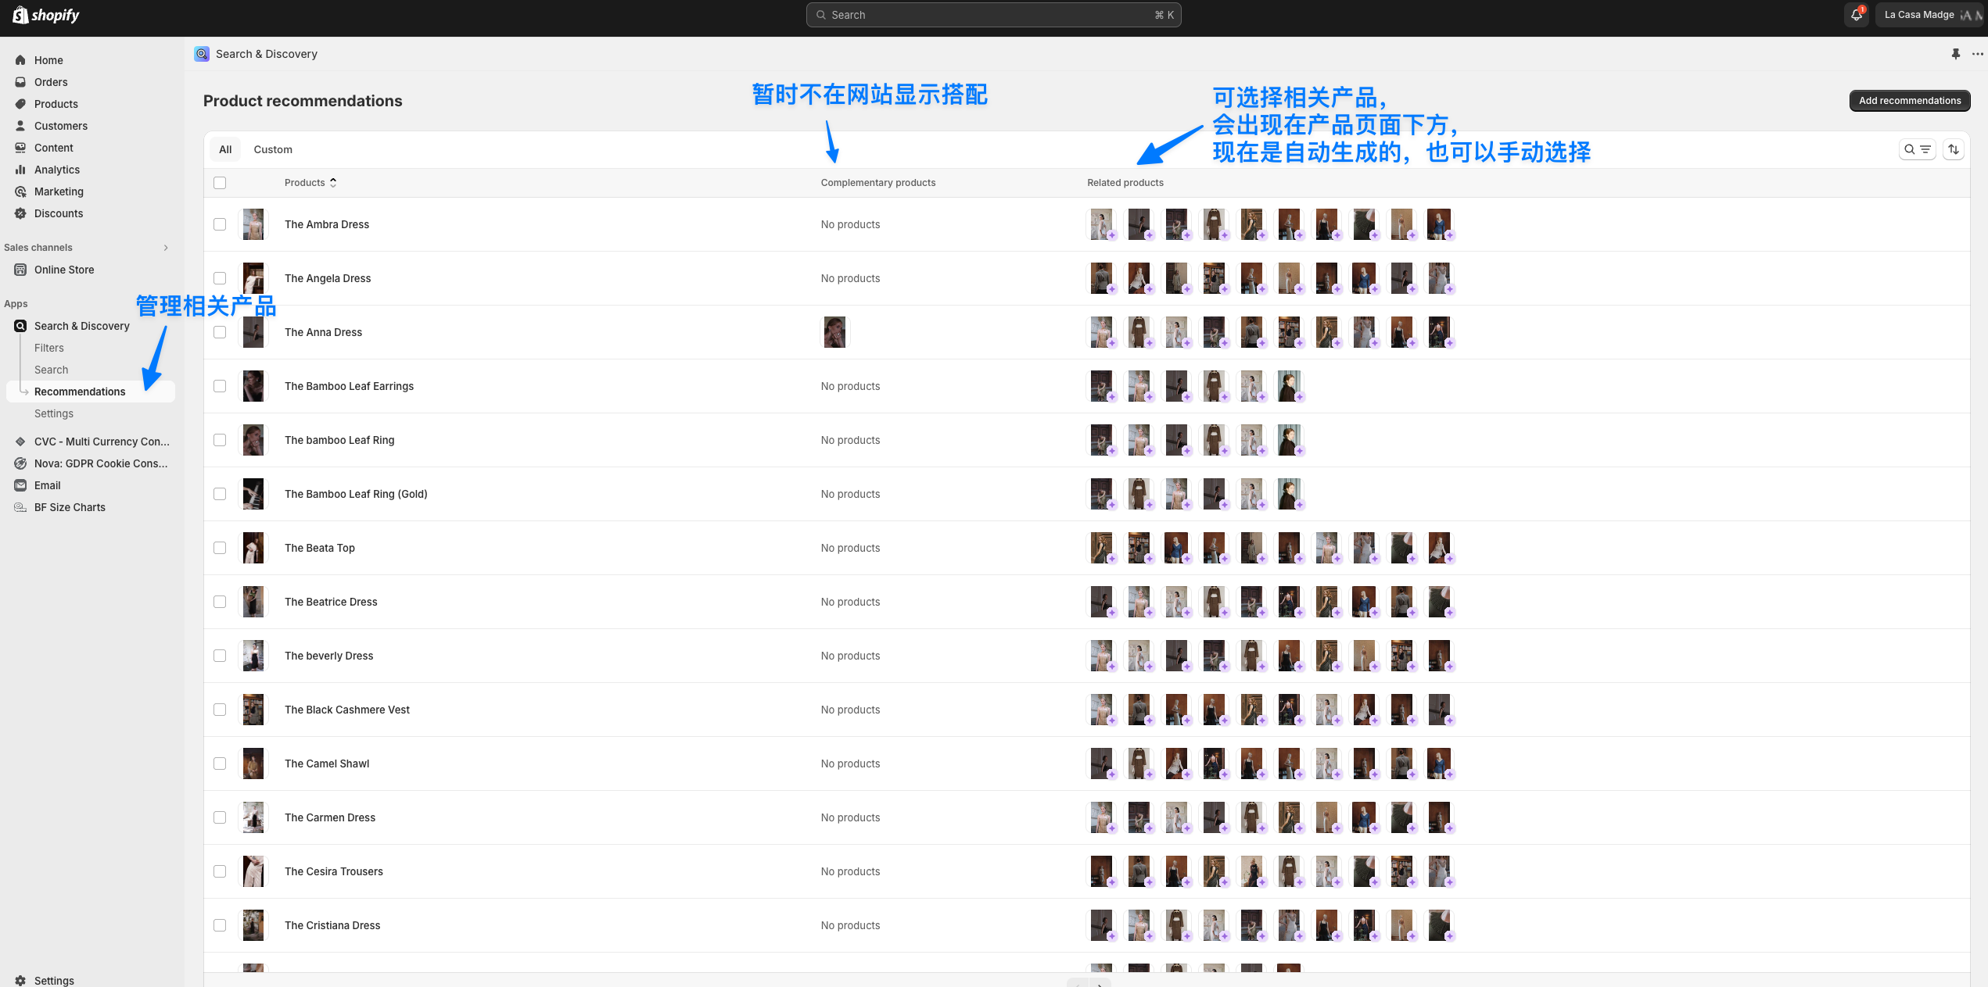Open the Shopify logo home
Image resolution: width=1988 pixels, height=987 pixels.
(46, 15)
